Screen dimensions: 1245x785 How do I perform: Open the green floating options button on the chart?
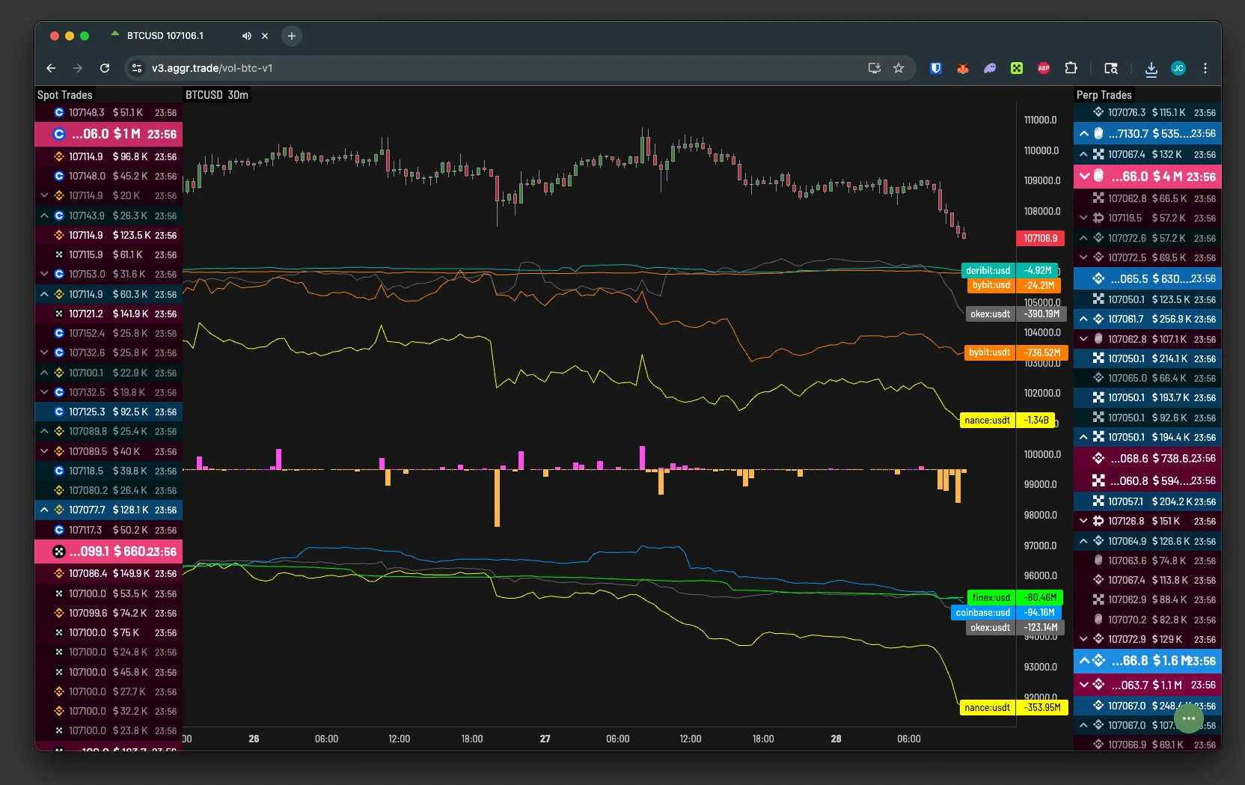click(x=1187, y=718)
